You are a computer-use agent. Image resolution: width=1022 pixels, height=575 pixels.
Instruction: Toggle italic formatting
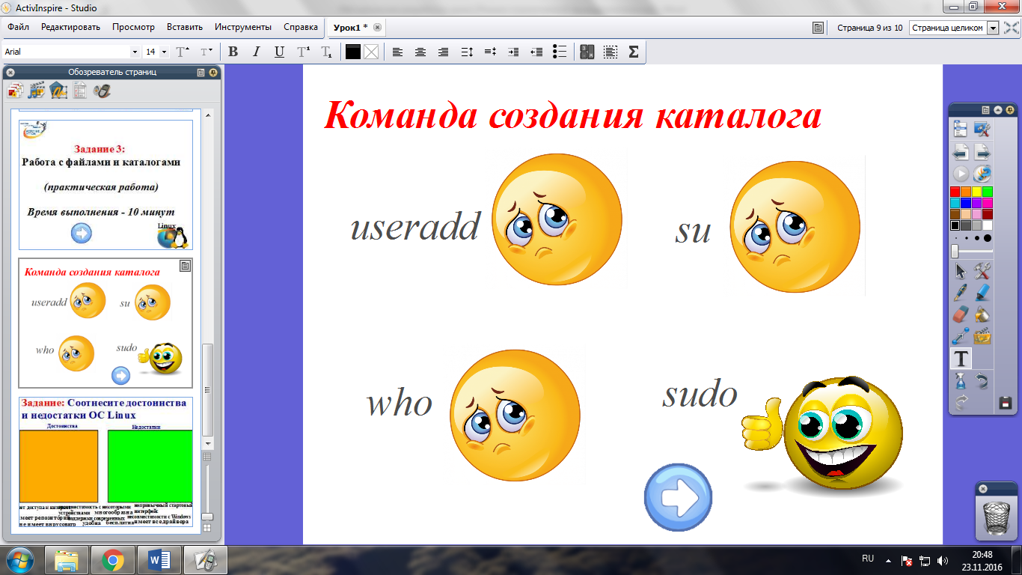[256, 52]
